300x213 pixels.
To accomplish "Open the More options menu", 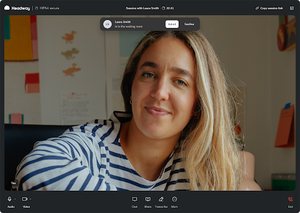I will (x=175, y=202).
